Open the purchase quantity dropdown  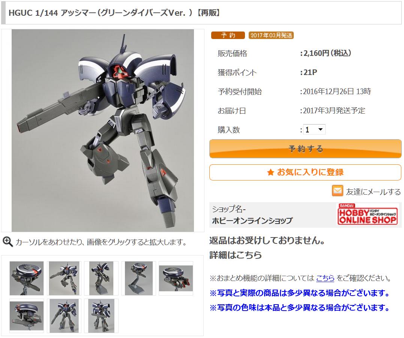(x=314, y=129)
